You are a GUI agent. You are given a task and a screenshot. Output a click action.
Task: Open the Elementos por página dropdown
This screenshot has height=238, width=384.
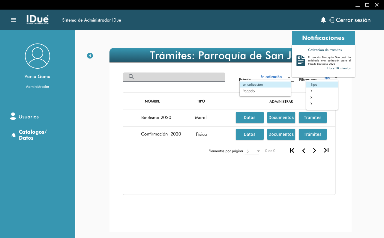[x=258, y=151]
